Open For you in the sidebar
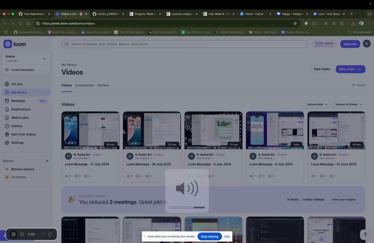 tap(27, 84)
